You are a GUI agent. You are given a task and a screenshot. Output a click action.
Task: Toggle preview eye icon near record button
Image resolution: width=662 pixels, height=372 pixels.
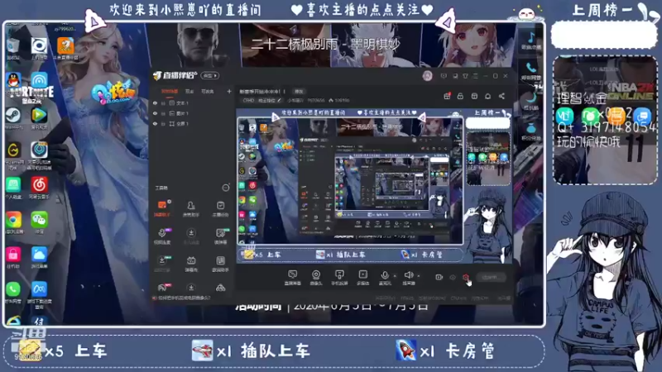tap(453, 277)
